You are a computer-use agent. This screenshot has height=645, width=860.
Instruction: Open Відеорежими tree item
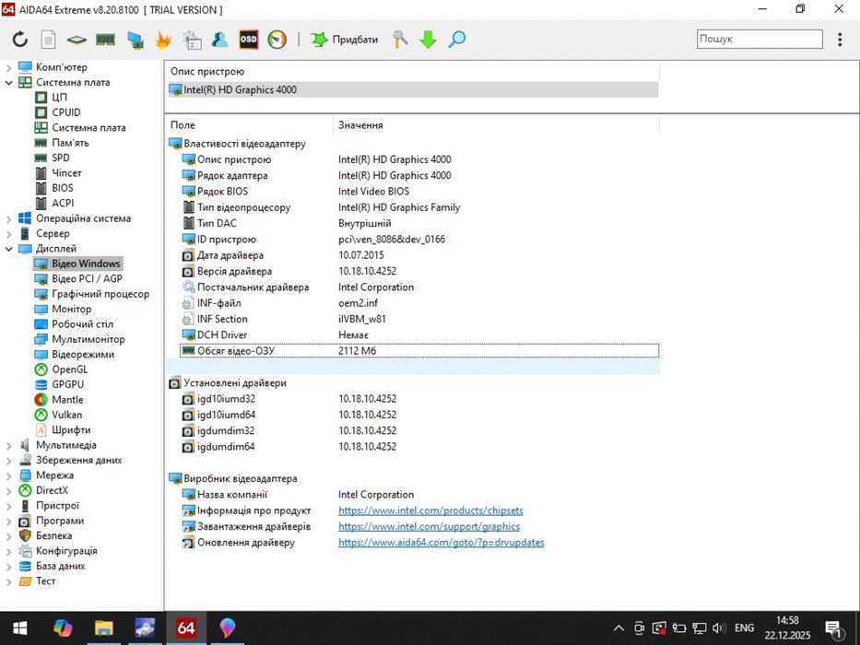coord(83,355)
